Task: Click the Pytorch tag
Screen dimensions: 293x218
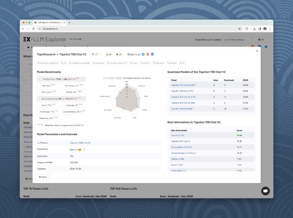Action: pyautogui.click(x=145, y=63)
